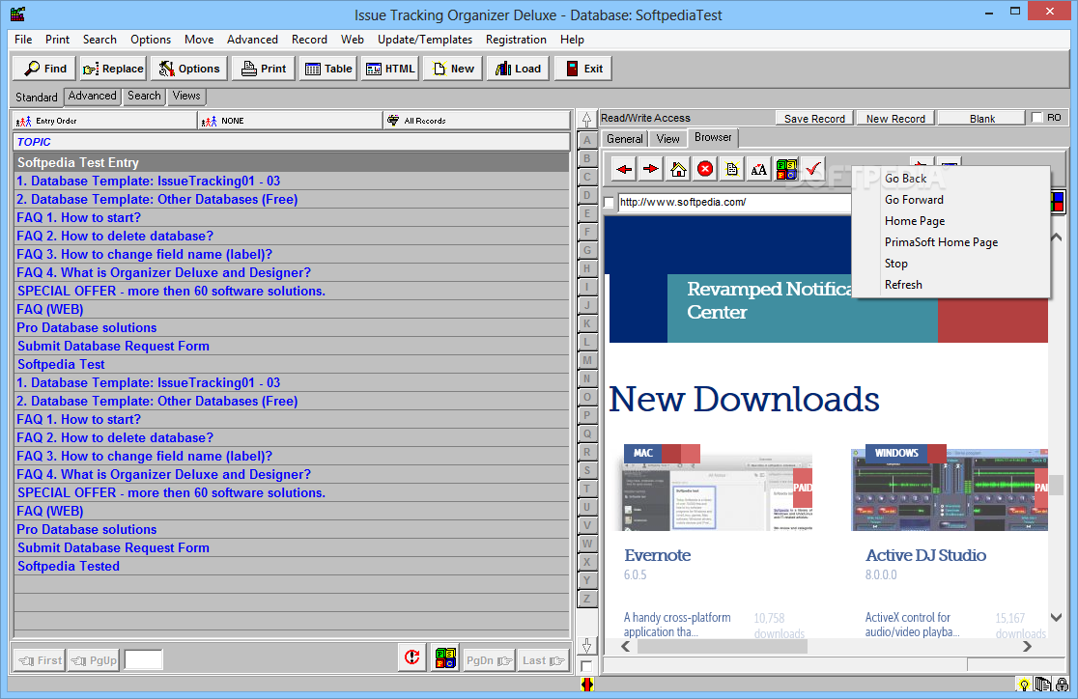This screenshot has width=1078, height=699.
Task: Open the Advanced menu
Action: 252,40
